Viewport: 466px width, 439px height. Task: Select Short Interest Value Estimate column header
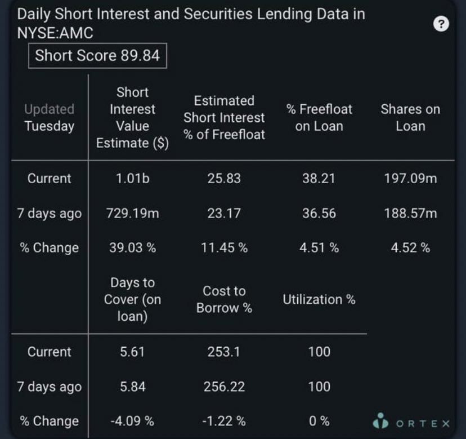pyautogui.click(x=132, y=117)
